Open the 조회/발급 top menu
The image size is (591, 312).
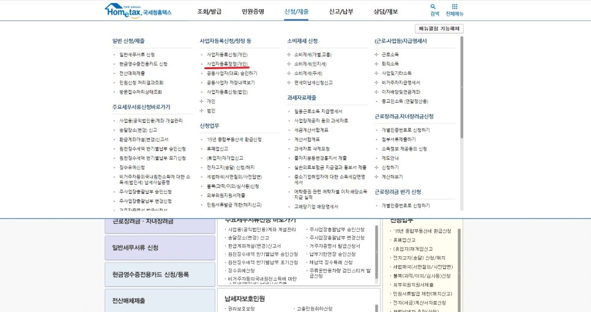pos(209,12)
